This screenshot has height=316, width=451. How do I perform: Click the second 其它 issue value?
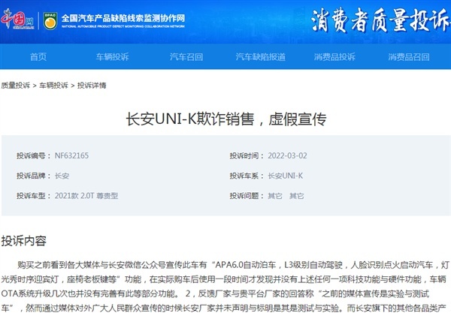[297, 196]
